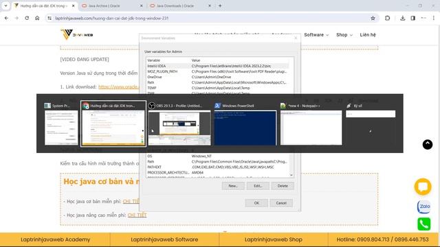Image resolution: width=440 pixels, height=247 pixels.
Task: Click New... button in Environment Variables dialog
Action: [233, 186]
